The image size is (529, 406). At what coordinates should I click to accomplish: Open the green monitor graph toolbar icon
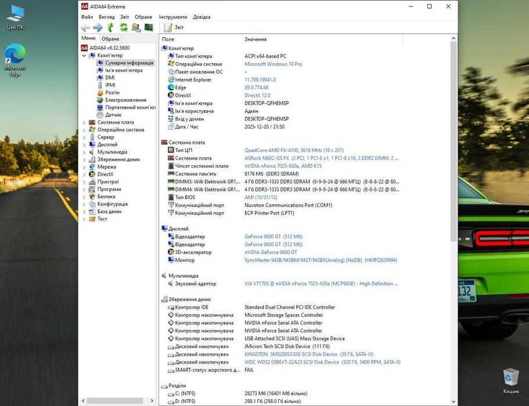149,27
